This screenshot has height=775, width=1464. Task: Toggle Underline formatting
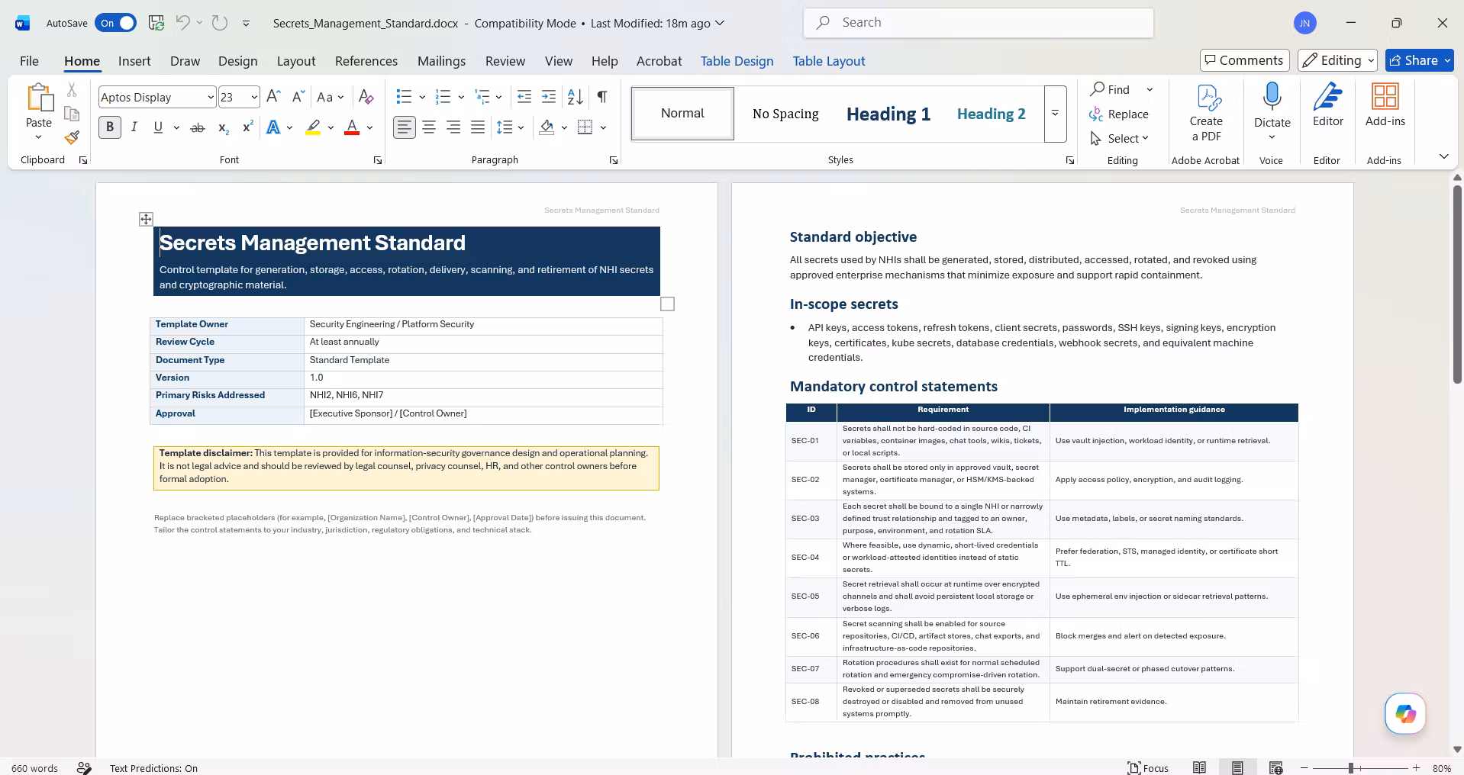point(158,127)
